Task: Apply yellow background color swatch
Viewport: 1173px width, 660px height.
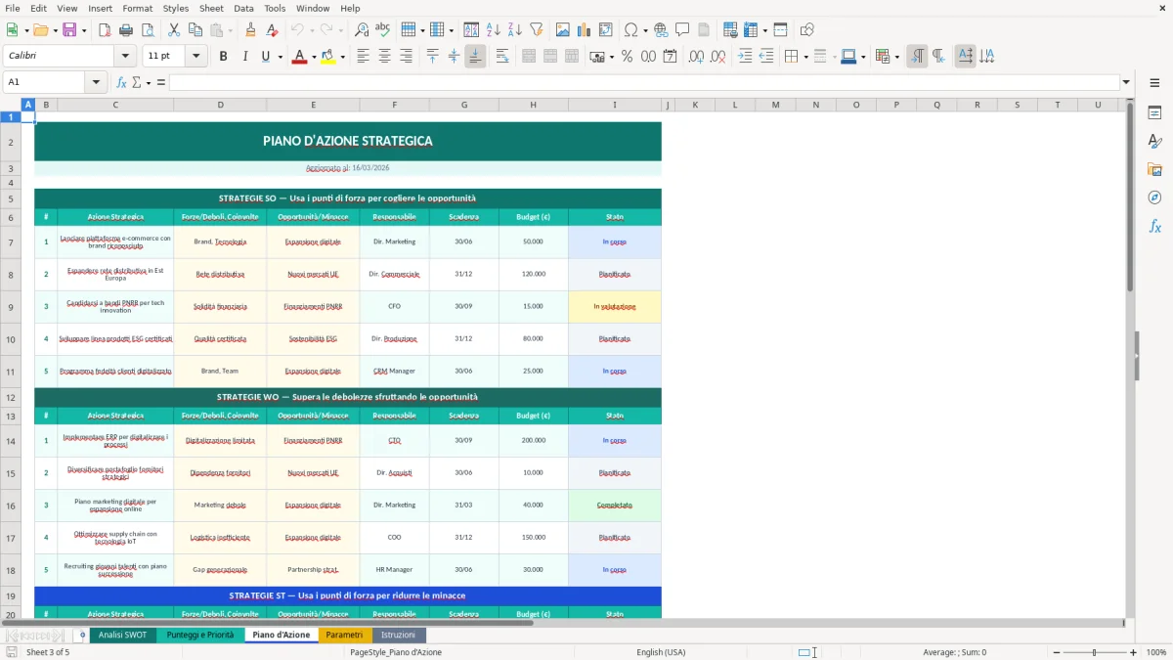Action: click(327, 57)
